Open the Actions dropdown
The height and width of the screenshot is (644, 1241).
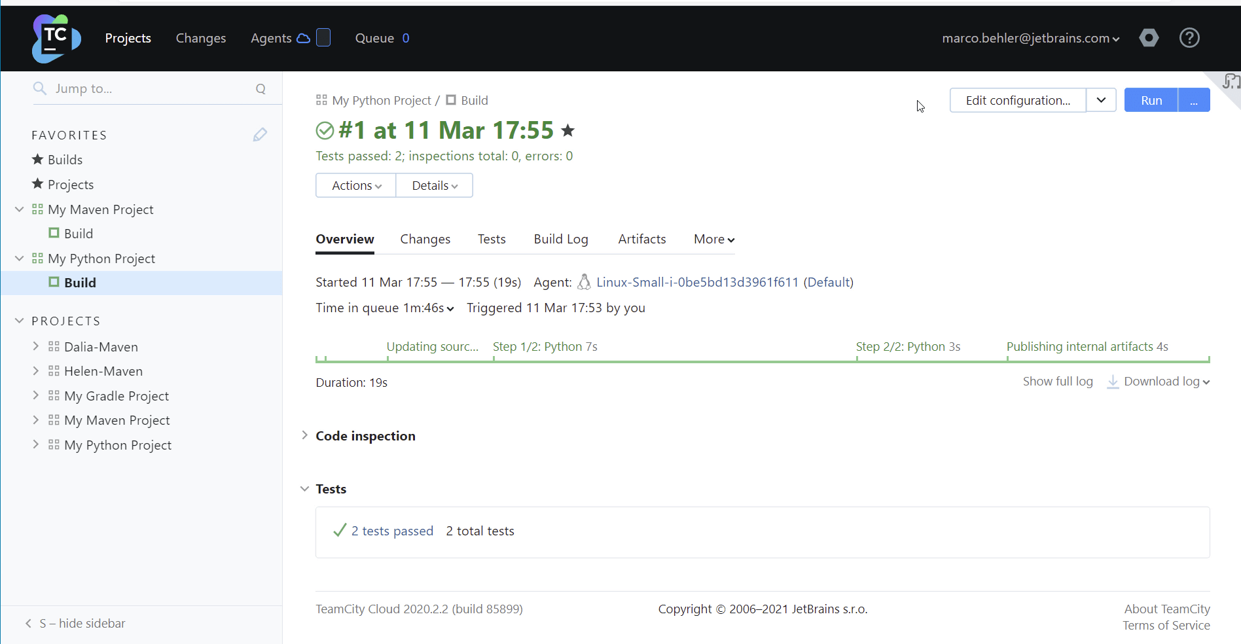(355, 186)
